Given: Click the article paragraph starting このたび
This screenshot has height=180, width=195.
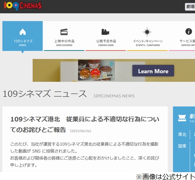Looking at the screenshot, I should tap(85, 148).
